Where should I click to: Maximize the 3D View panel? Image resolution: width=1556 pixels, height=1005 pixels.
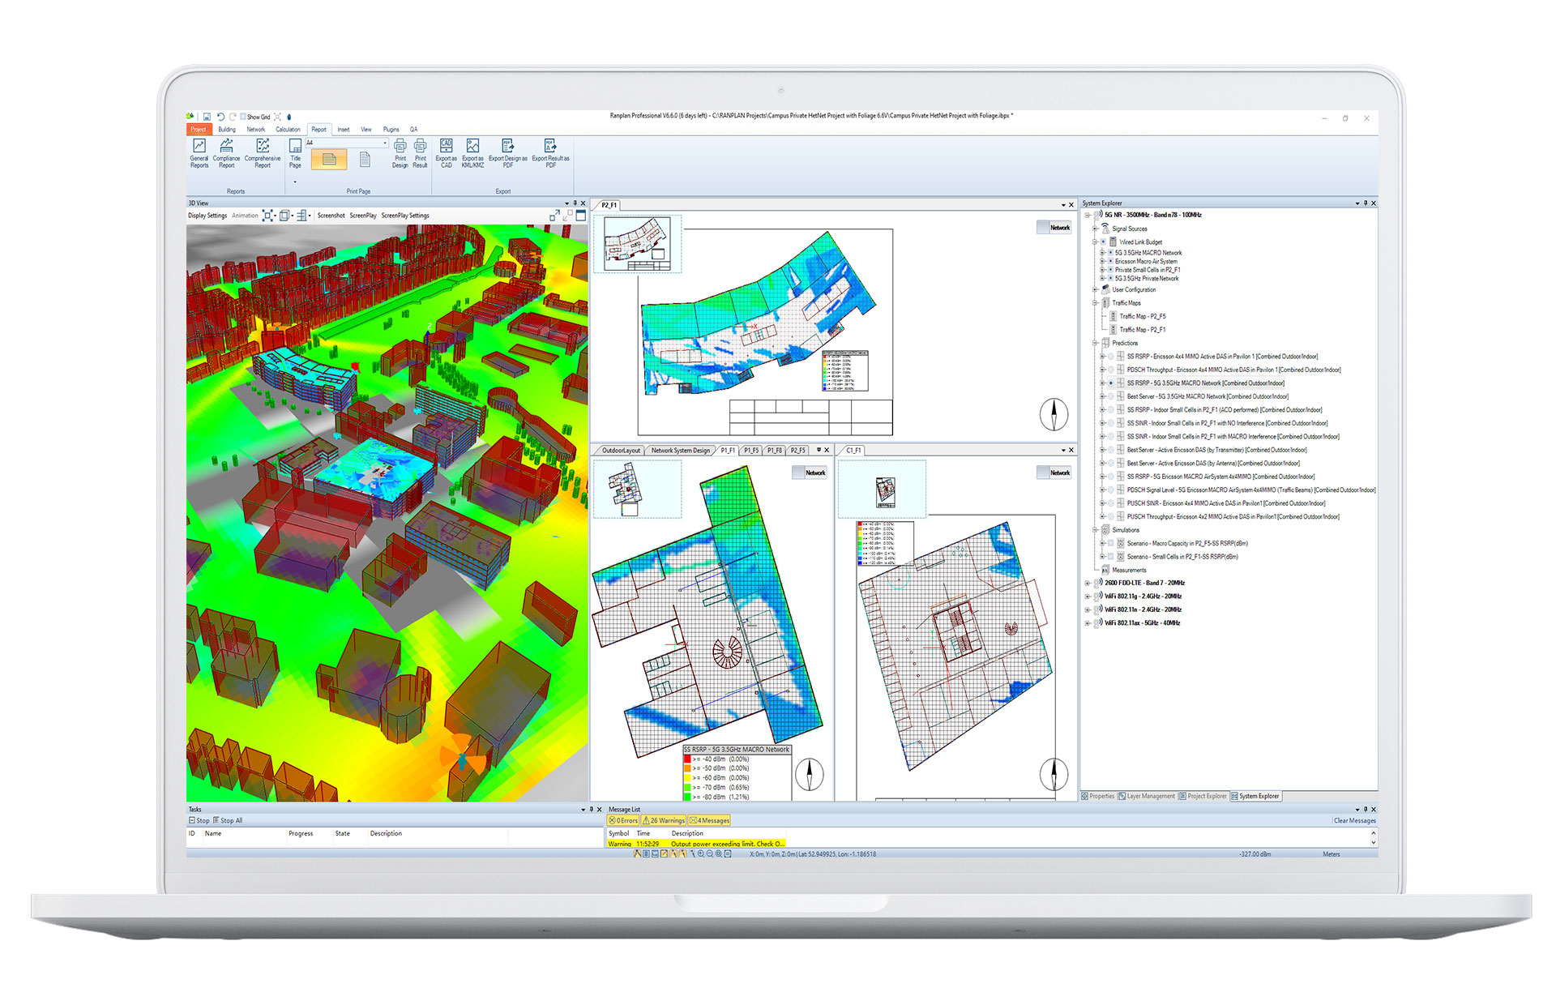pos(580,216)
